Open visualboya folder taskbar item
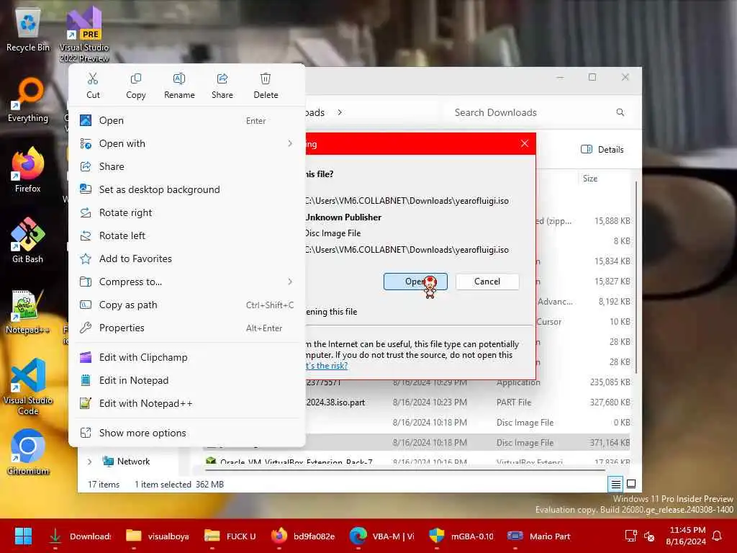This screenshot has height=553, width=737. [158, 536]
